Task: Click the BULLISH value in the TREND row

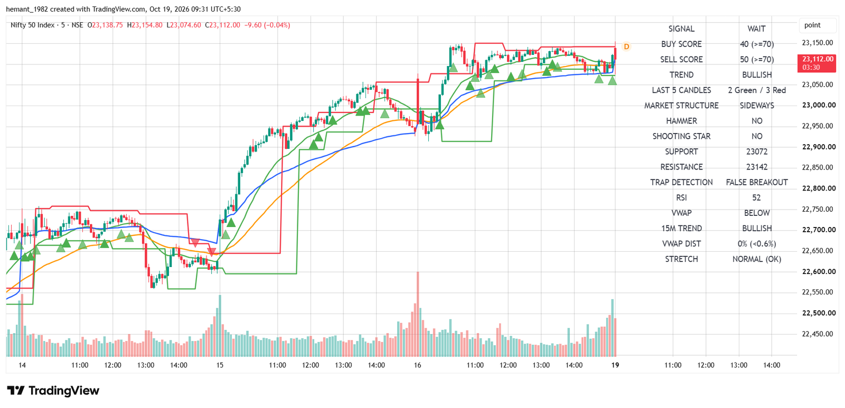Action: [x=756, y=74]
